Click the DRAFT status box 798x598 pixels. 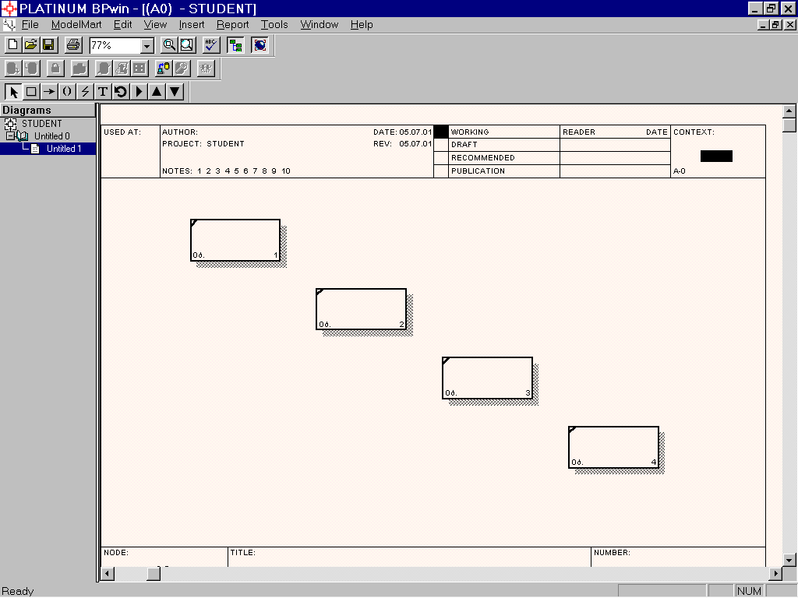click(x=441, y=145)
